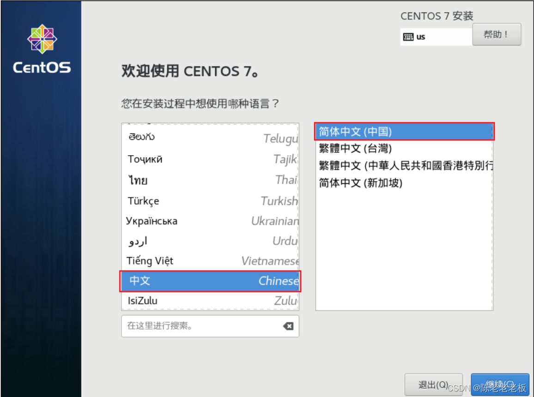Image resolution: width=534 pixels, height=397 pixels.
Task: Click the language search input field
Action: (x=210, y=326)
